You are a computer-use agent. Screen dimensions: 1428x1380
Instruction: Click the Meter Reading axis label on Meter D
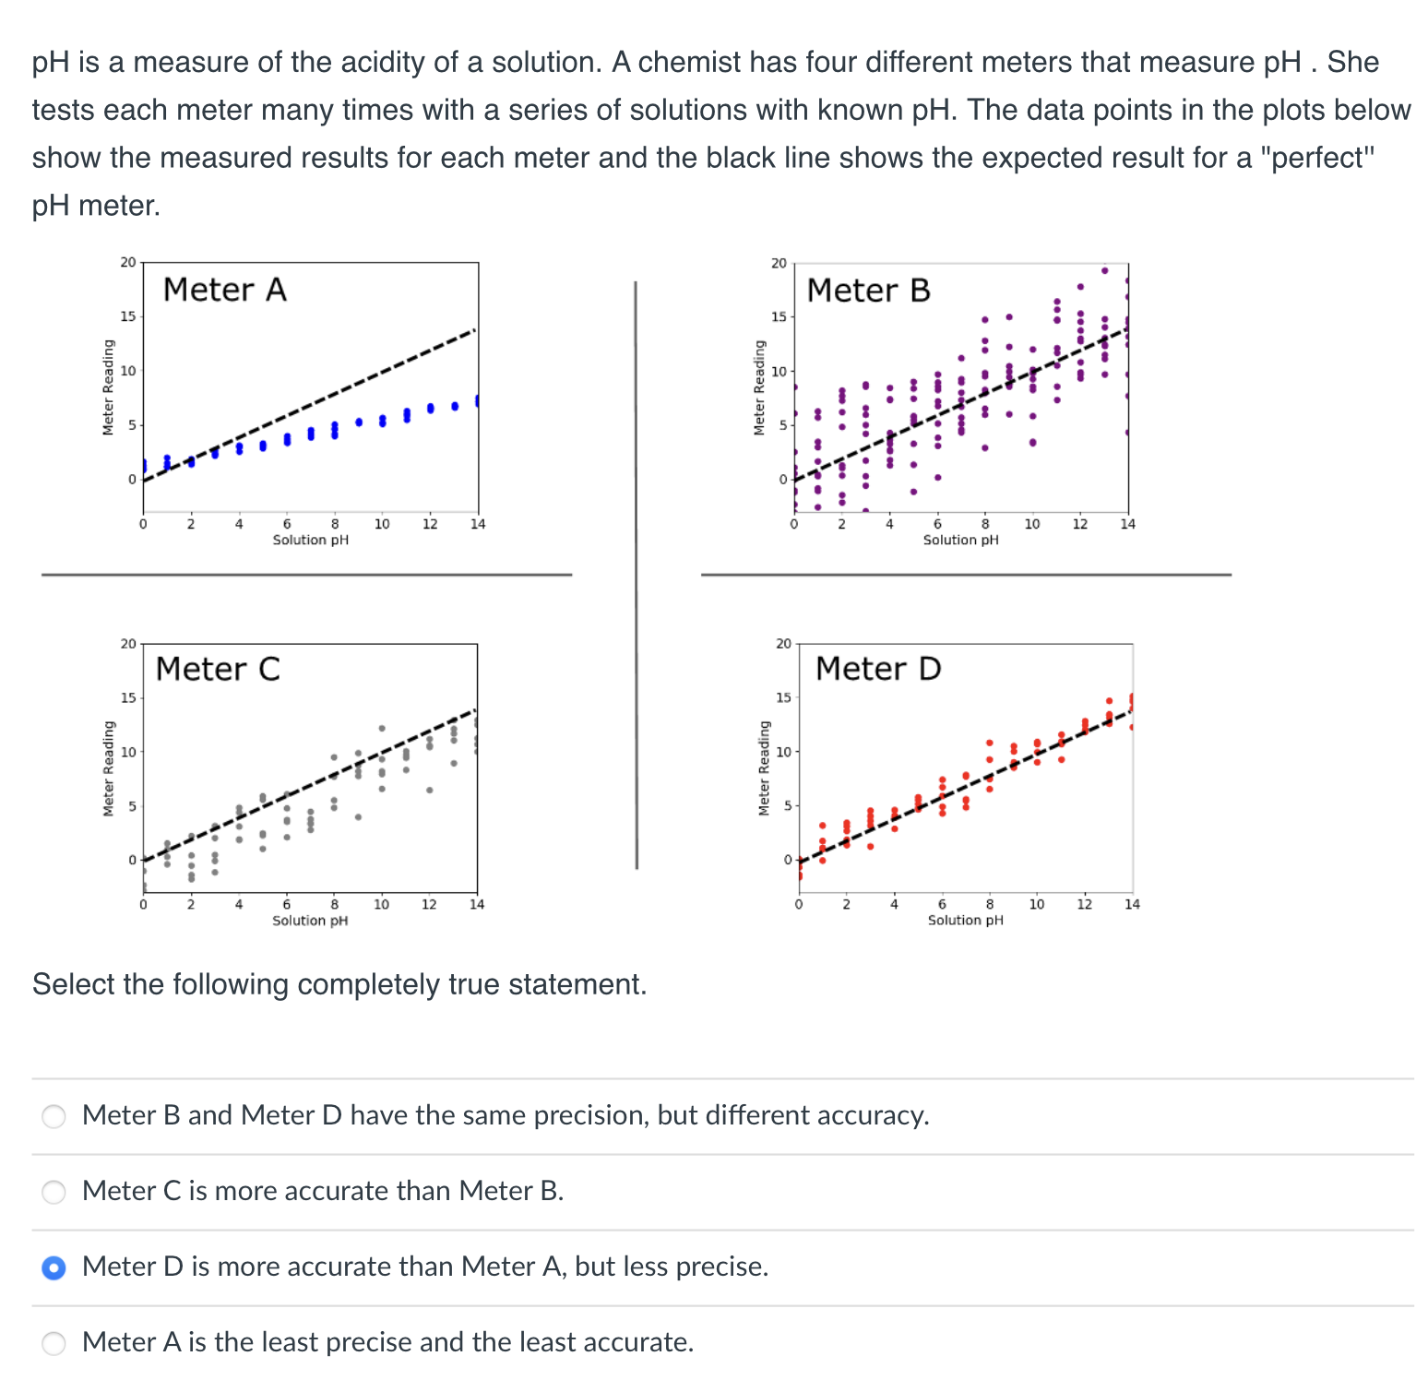(x=763, y=766)
